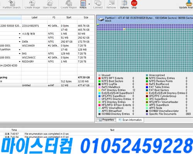Viewport: 193px width, 154px height.
Task: Switch to the Scan Information tab
Action: [130, 120]
